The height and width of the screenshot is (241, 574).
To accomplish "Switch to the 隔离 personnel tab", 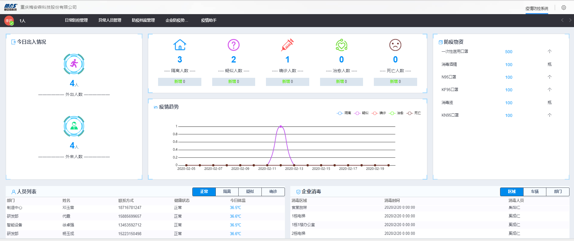I will click(227, 192).
